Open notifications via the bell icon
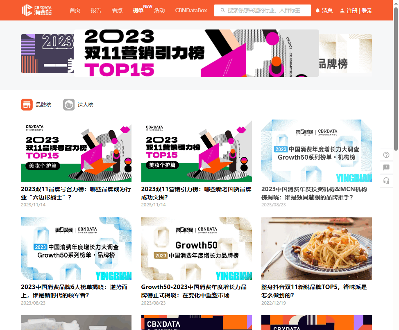This screenshot has width=399, height=330. [x=317, y=11]
